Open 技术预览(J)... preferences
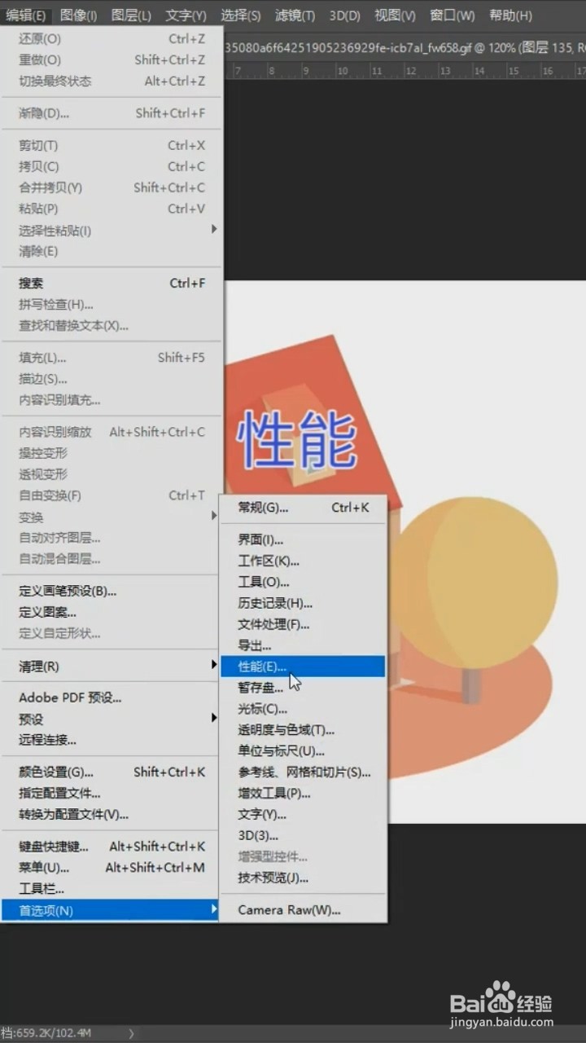The image size is (586, 1043). pyautogui.click(x=304, y=878)
